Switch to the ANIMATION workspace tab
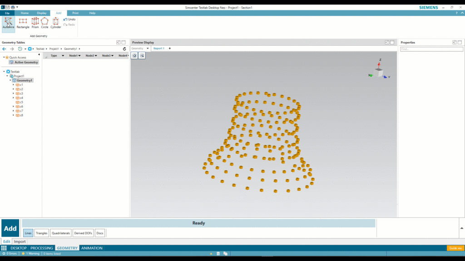 point(92,248)
